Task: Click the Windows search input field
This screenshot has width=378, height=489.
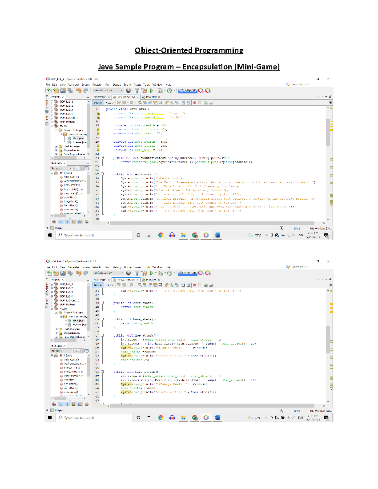Action: click(94, 236)
